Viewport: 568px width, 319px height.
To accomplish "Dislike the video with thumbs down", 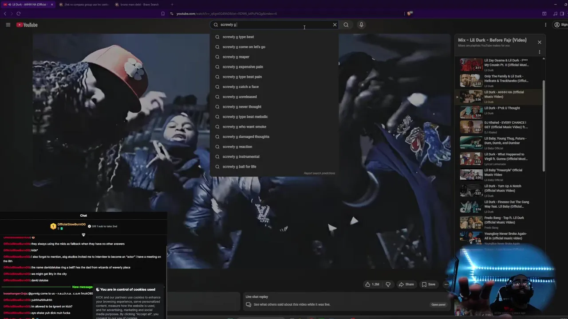I will coord(388,284).
